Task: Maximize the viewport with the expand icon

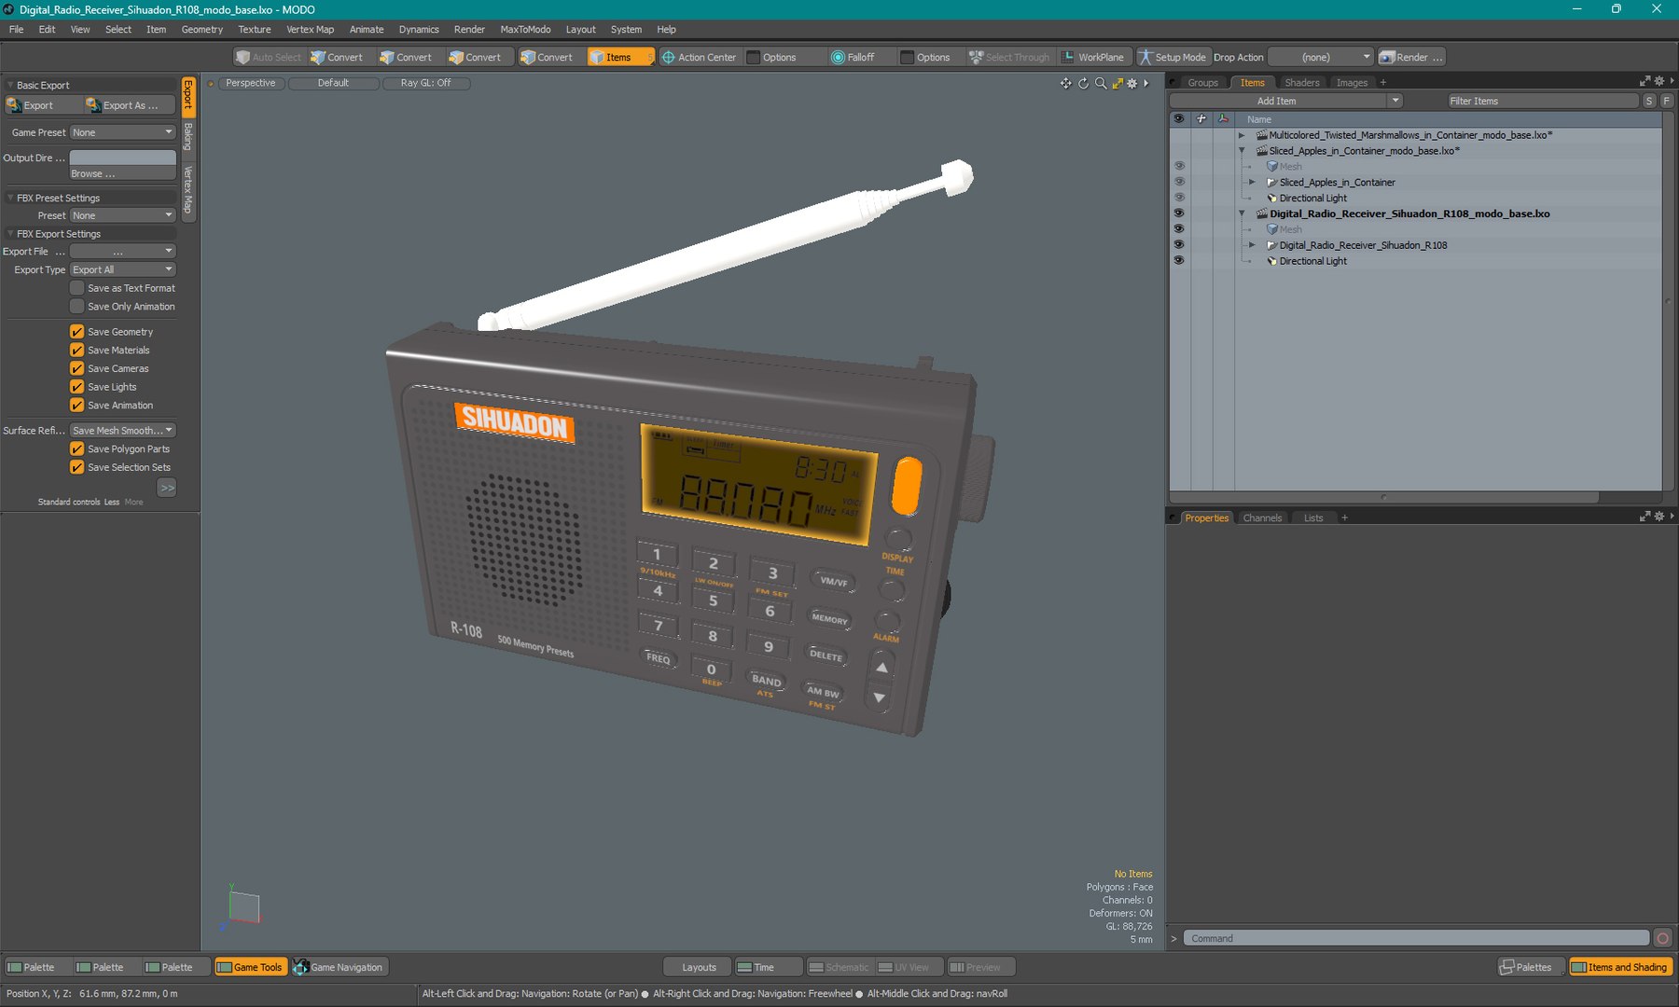Action: [1117, 83]
